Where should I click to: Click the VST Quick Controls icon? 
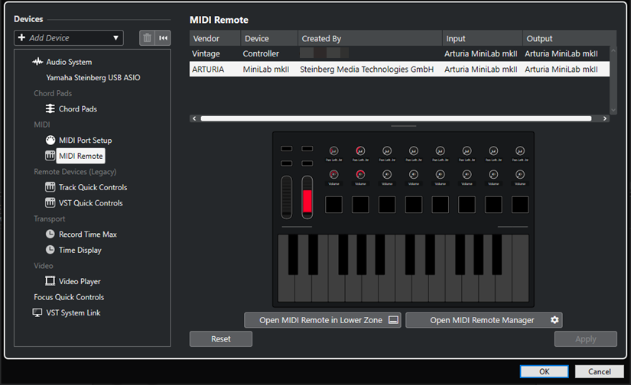click(x=50, y=202)
